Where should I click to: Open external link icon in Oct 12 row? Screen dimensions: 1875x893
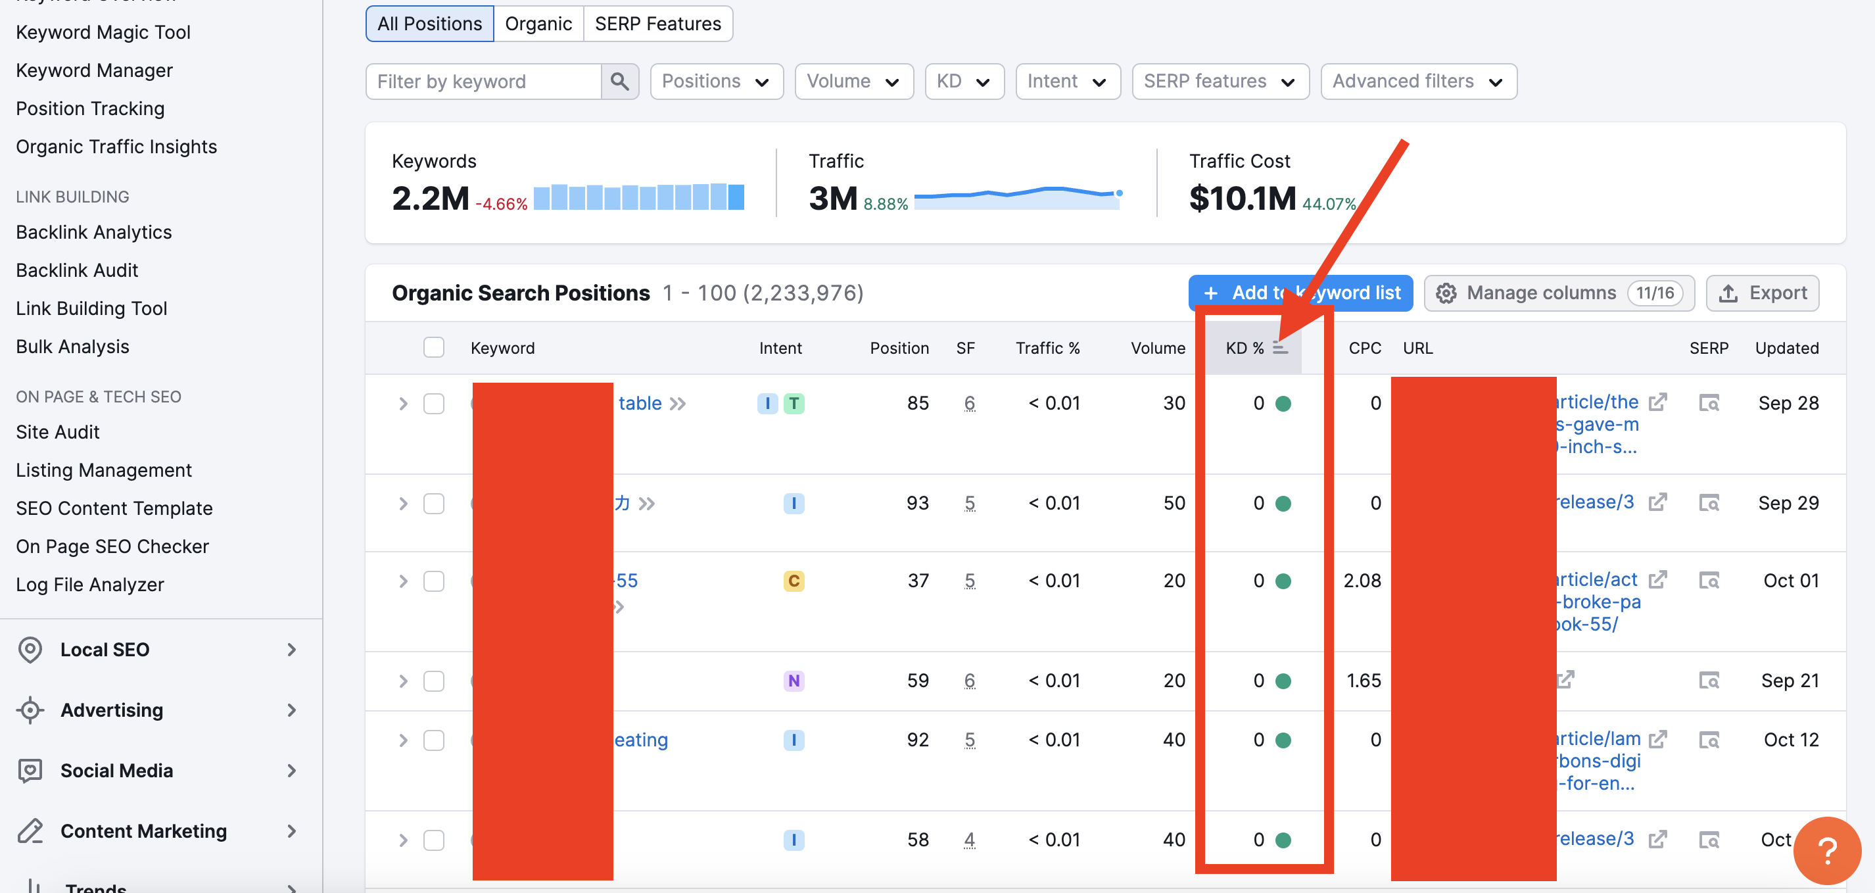pos(1658,738)
